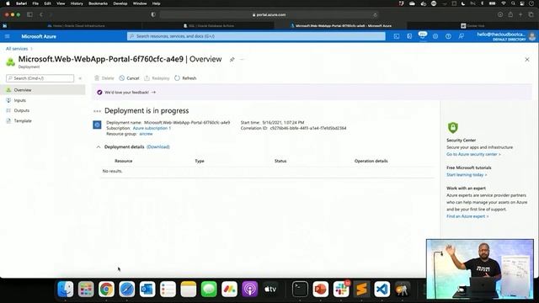This screenshot has height=303, width=539.
Task: Click the Type column header
Action: pyautogui.click(x=200, y=161)
